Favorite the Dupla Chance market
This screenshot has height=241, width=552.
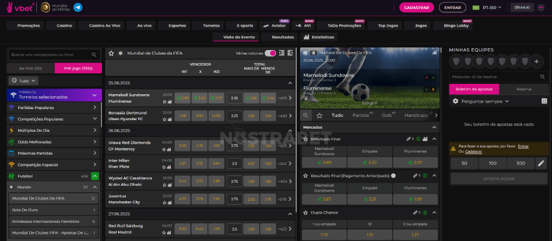306,212
